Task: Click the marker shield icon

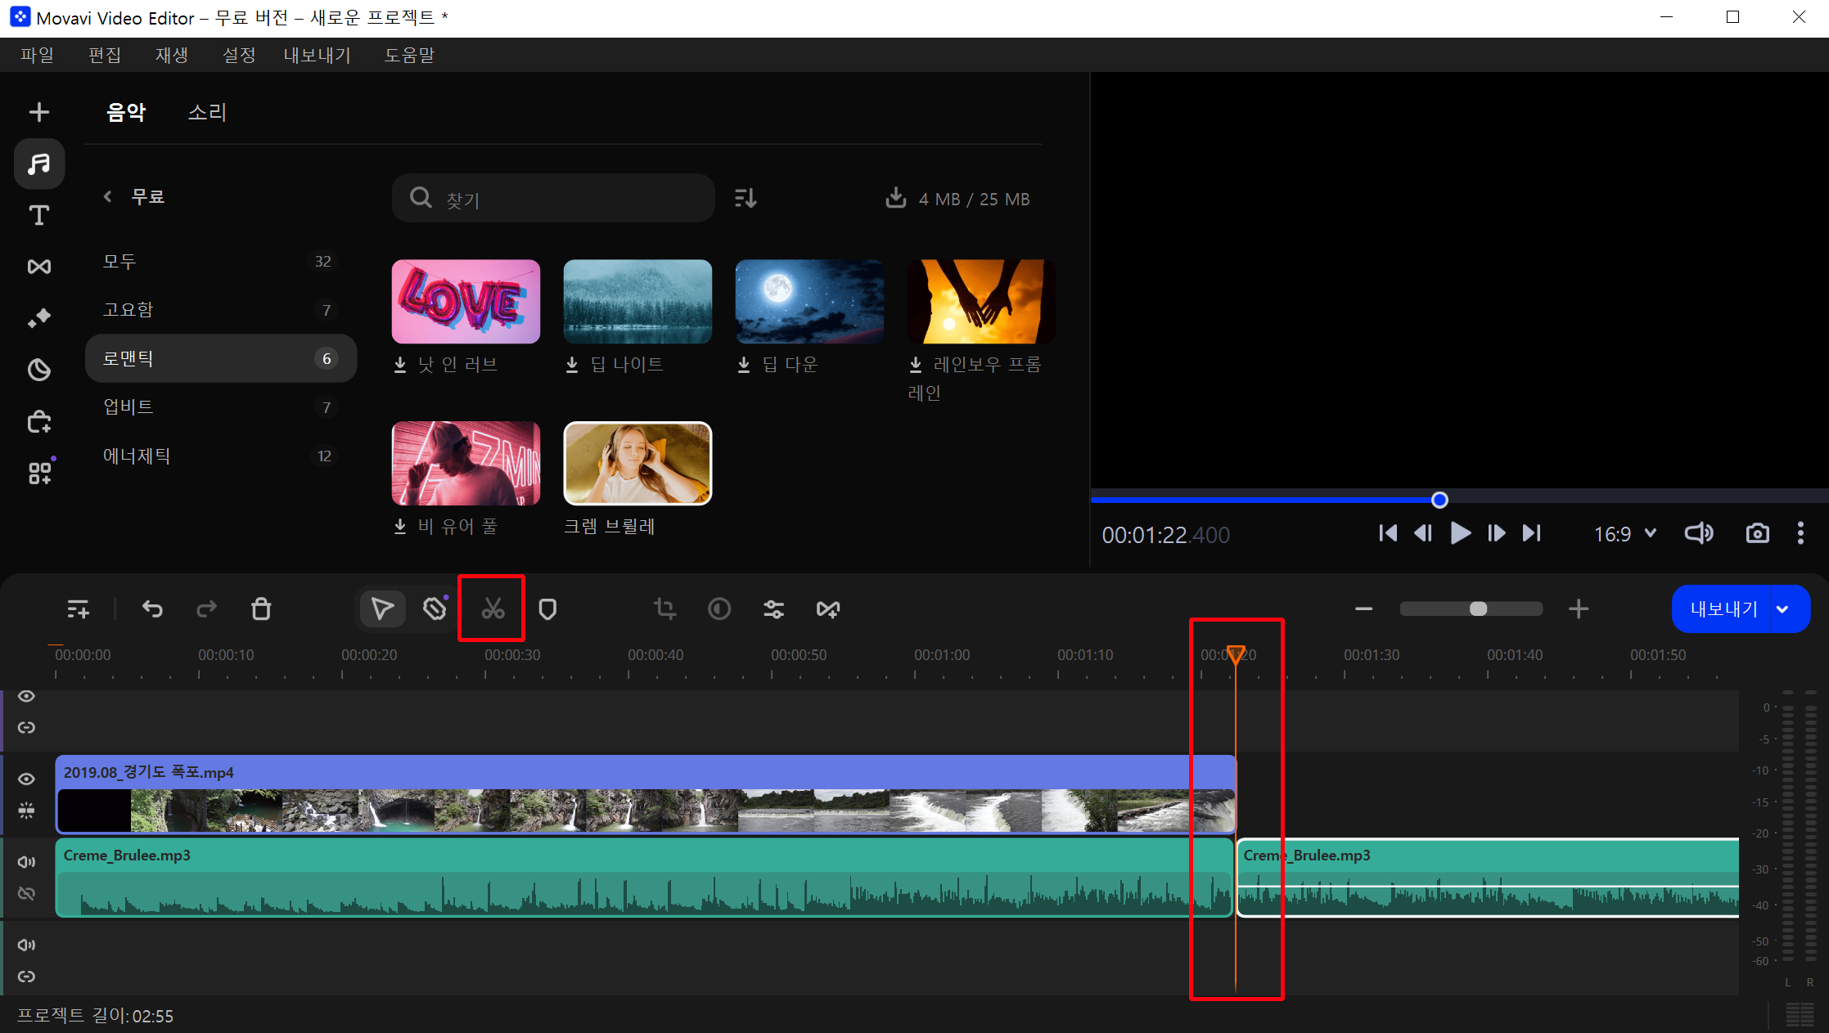Action: (547, 609)
